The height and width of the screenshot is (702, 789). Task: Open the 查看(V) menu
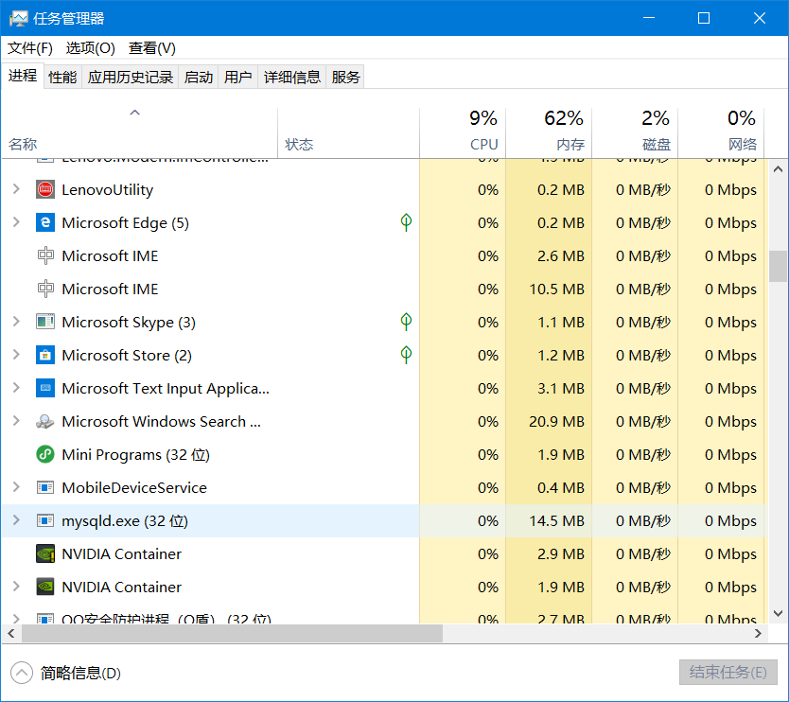pyautogui.click(x=152, y=48)
